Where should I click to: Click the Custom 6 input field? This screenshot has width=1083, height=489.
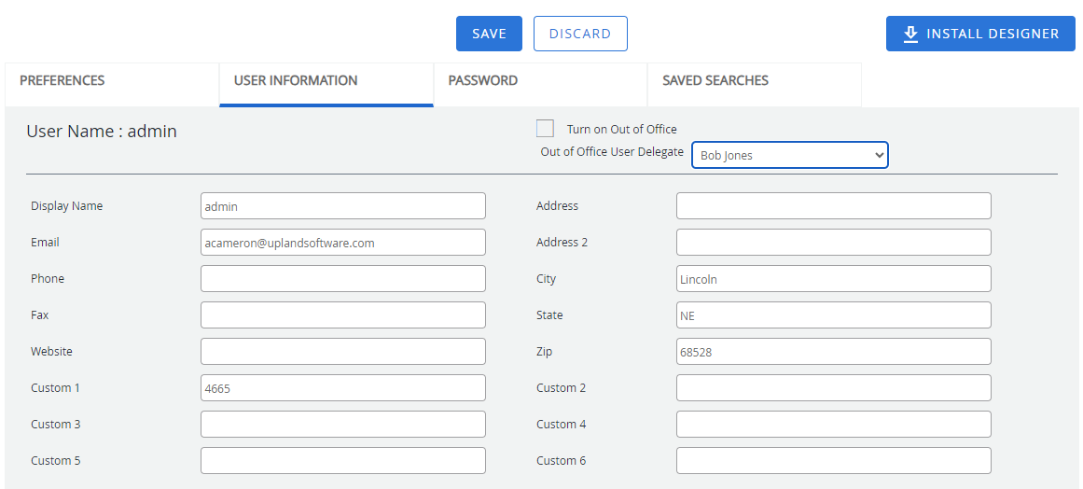(x=833, y=461)
